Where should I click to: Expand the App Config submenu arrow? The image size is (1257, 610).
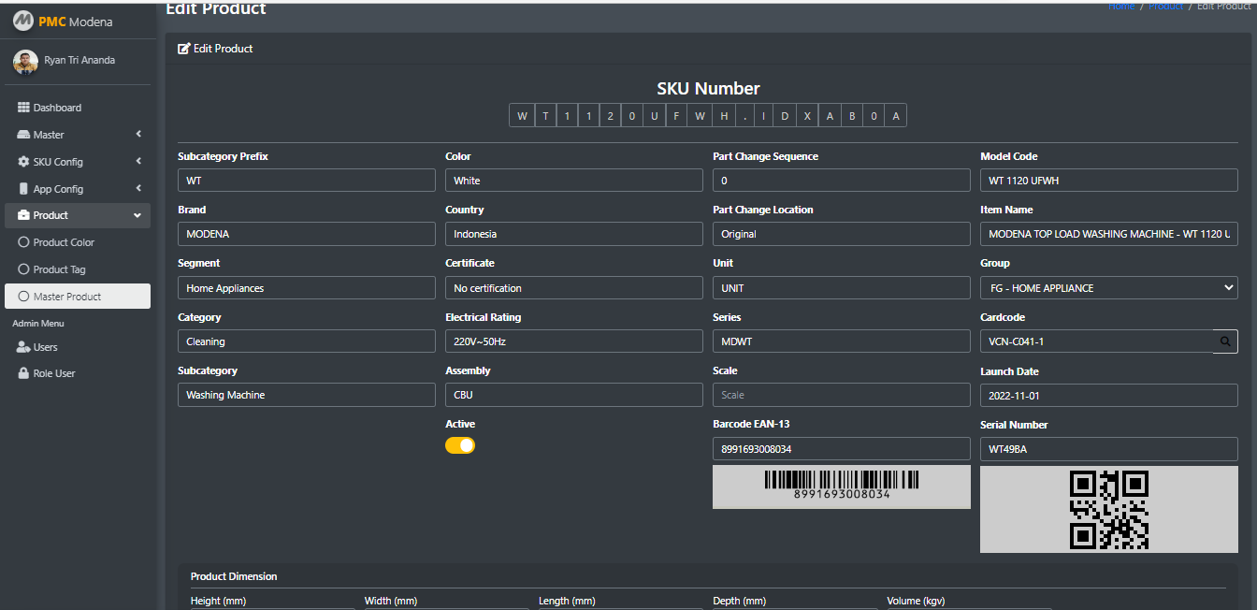pos(138,189)
